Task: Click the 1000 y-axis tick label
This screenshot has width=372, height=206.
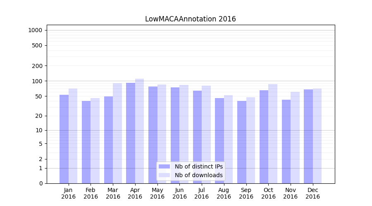Action: tap(35, 30)
